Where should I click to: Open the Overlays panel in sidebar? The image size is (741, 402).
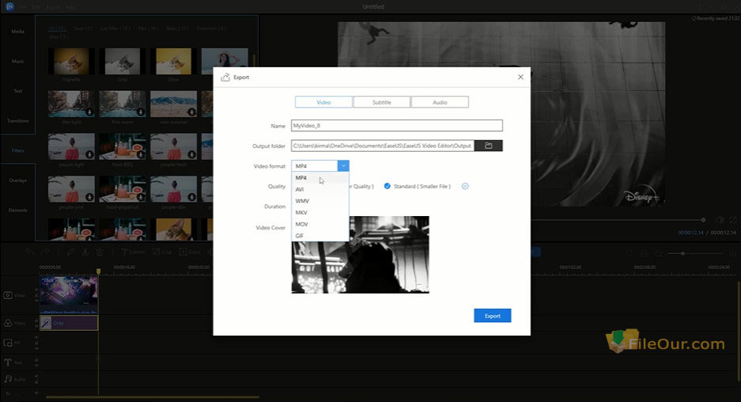17,180
